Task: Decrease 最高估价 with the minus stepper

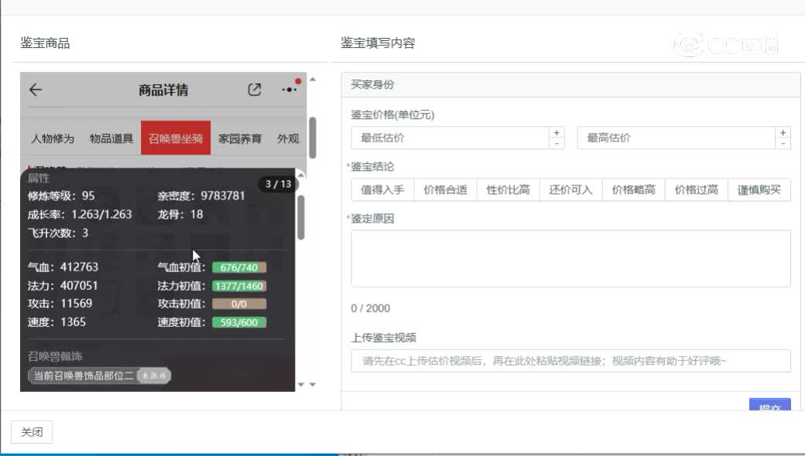Action: click(x=783, y=143)
